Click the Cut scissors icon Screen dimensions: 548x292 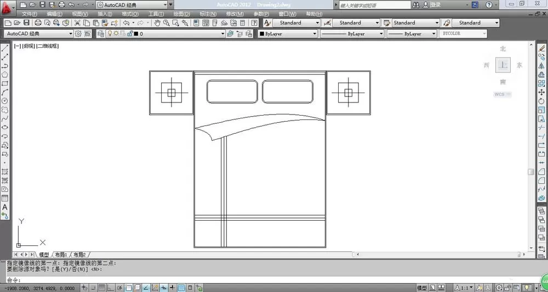pyautogui.click(x=77, y=23)
